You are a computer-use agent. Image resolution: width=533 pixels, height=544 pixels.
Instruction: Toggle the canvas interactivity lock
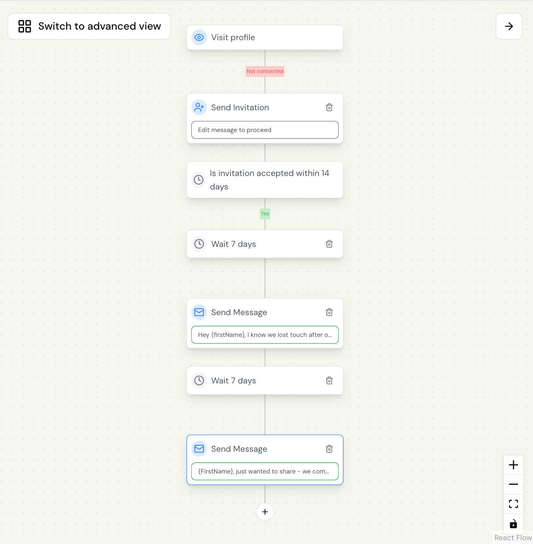tap(513, 523)
